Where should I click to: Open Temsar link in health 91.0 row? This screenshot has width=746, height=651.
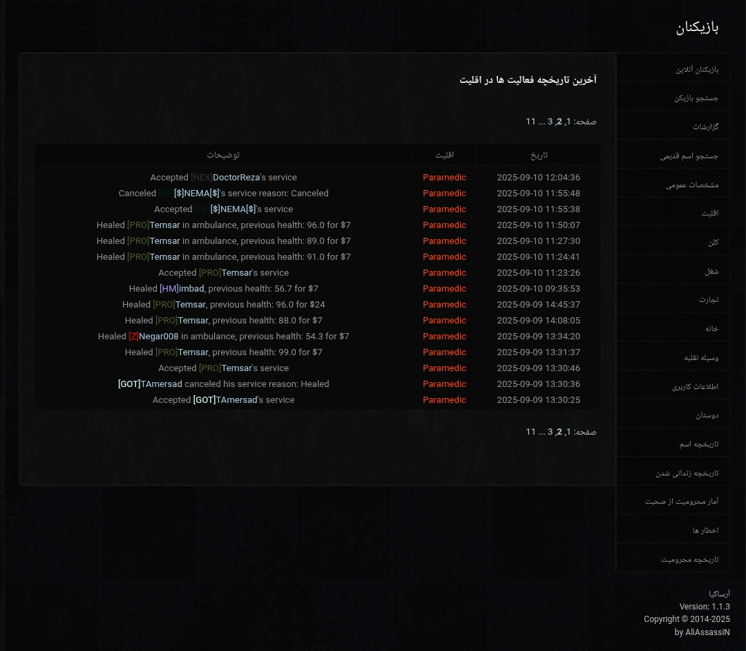(164, 257)
